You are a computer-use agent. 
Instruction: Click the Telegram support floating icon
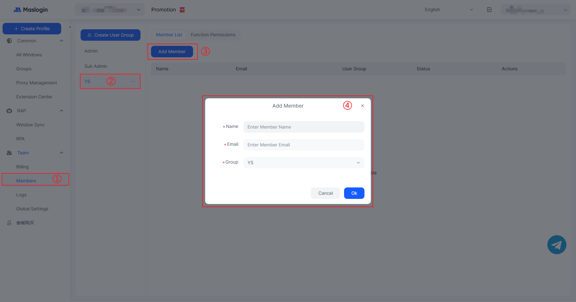click(x=557, y=245)
